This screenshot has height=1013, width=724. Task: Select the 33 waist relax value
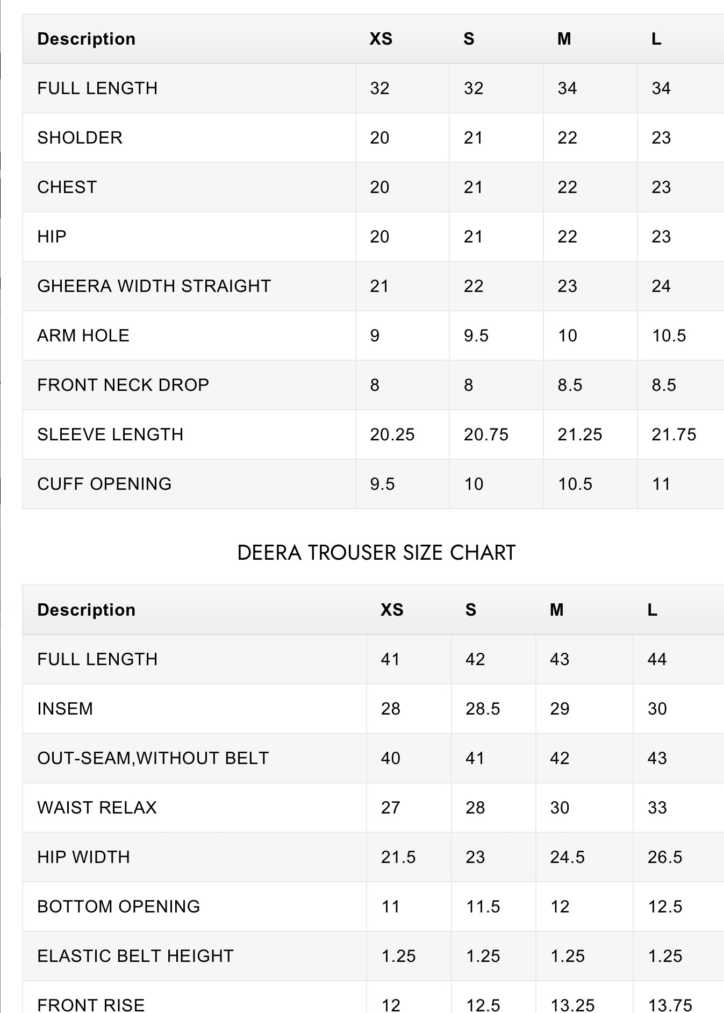pyautogui.click(x=657, y=808)
